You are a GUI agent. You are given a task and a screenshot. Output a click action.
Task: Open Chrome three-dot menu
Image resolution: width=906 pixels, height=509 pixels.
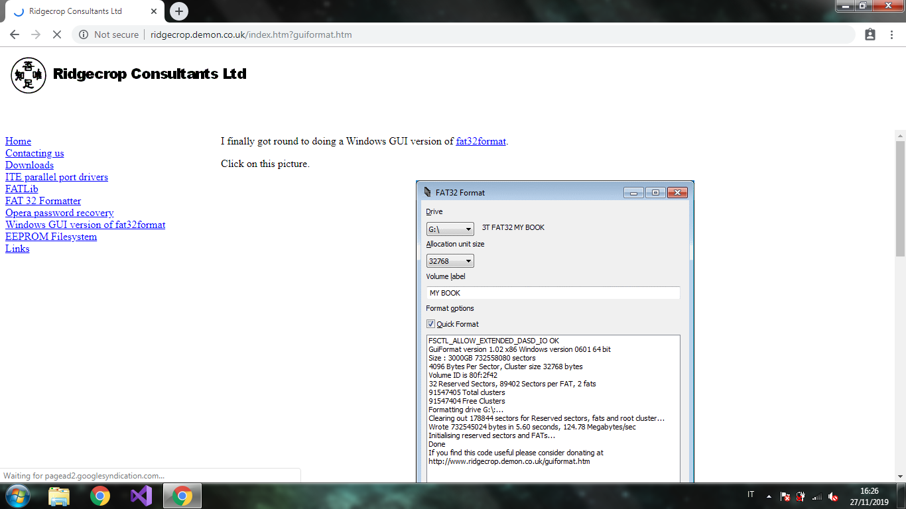coord(891,34)
